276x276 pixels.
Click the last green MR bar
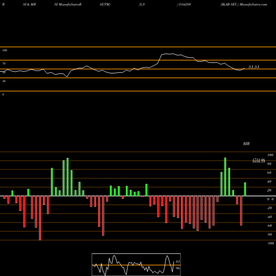click(x=245, y=189)
